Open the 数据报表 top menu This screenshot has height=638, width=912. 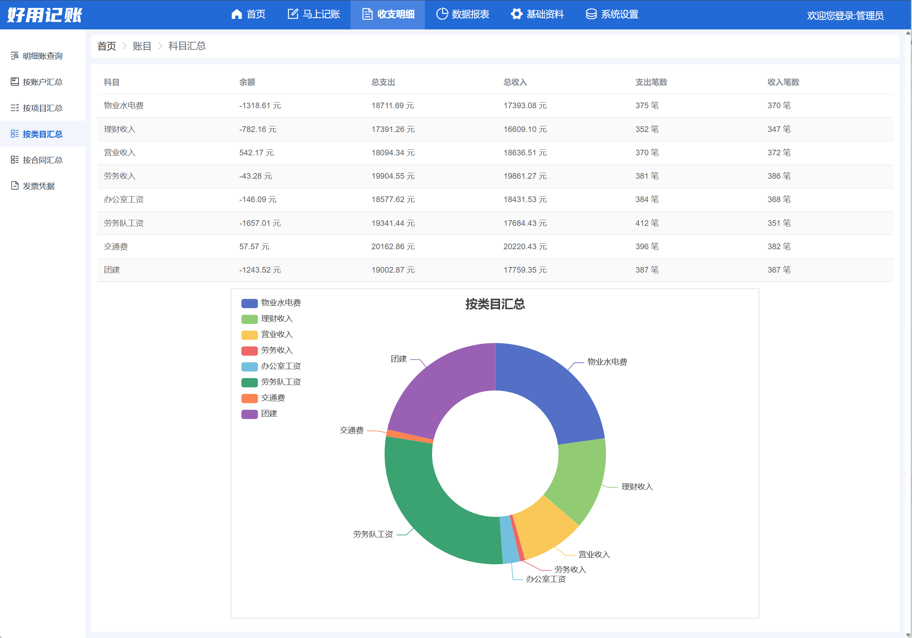[x=462, y=14]
